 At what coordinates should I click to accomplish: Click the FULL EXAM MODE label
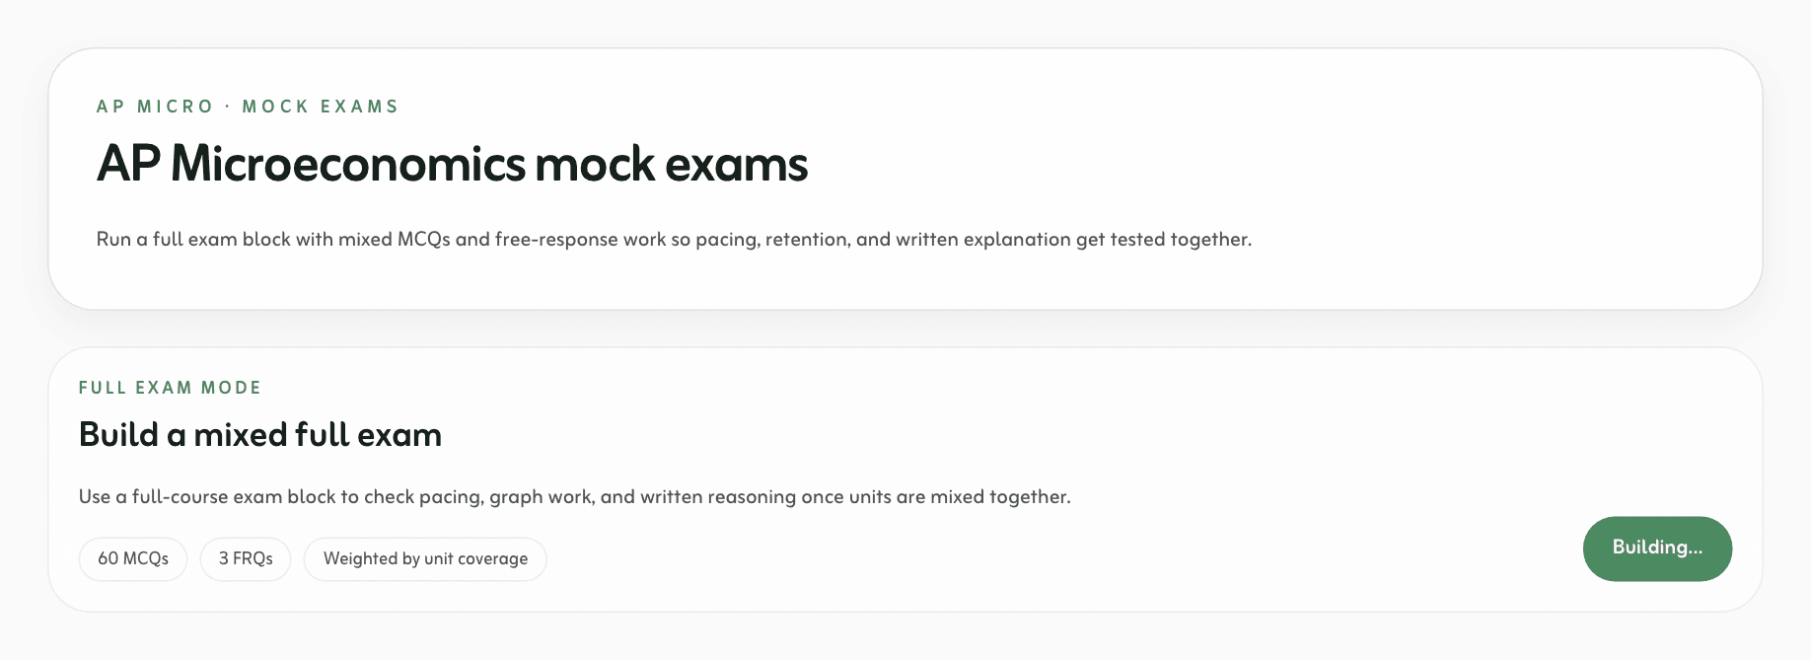170,388
